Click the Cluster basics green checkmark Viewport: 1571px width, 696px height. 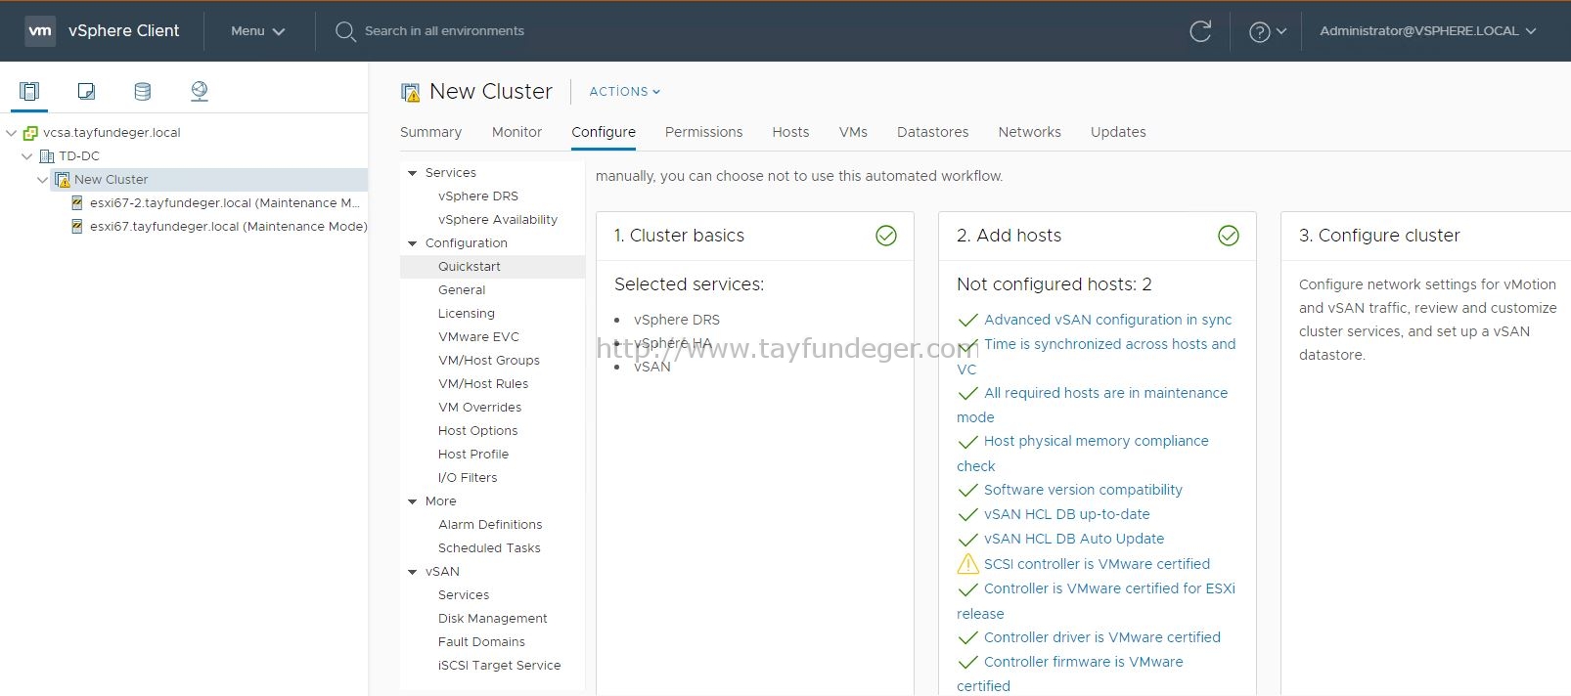tap(886, 236)
